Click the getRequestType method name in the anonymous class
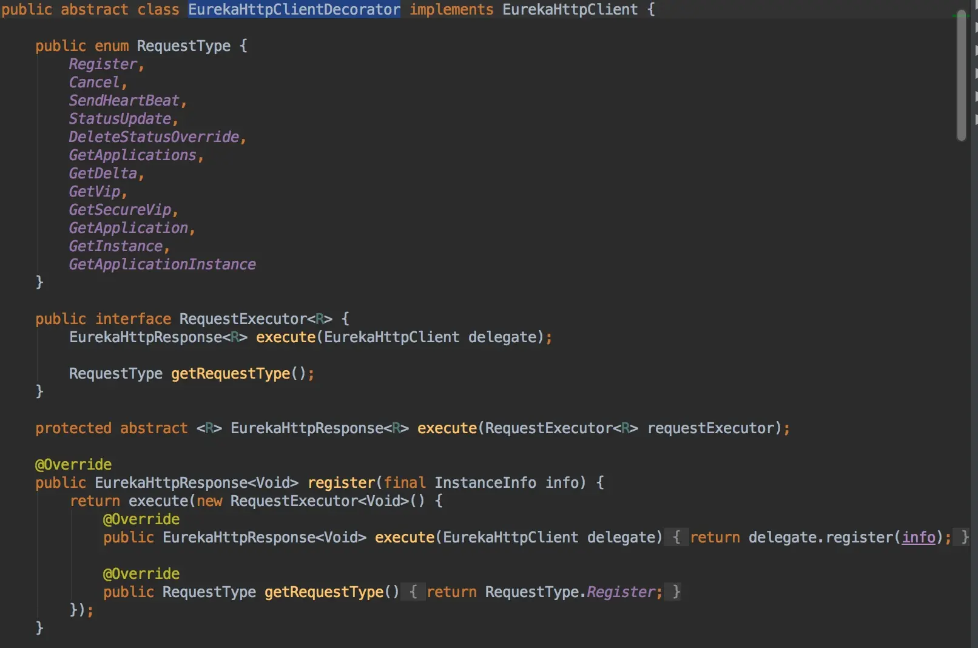Image resolution: width=978 pixels, height=648 pixels. 324,592
